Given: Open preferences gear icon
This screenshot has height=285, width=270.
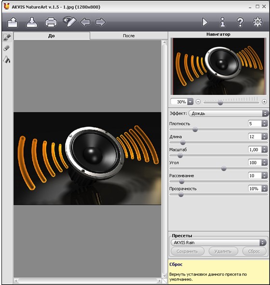Looking at the screenshot, I should tap(257, 22).
